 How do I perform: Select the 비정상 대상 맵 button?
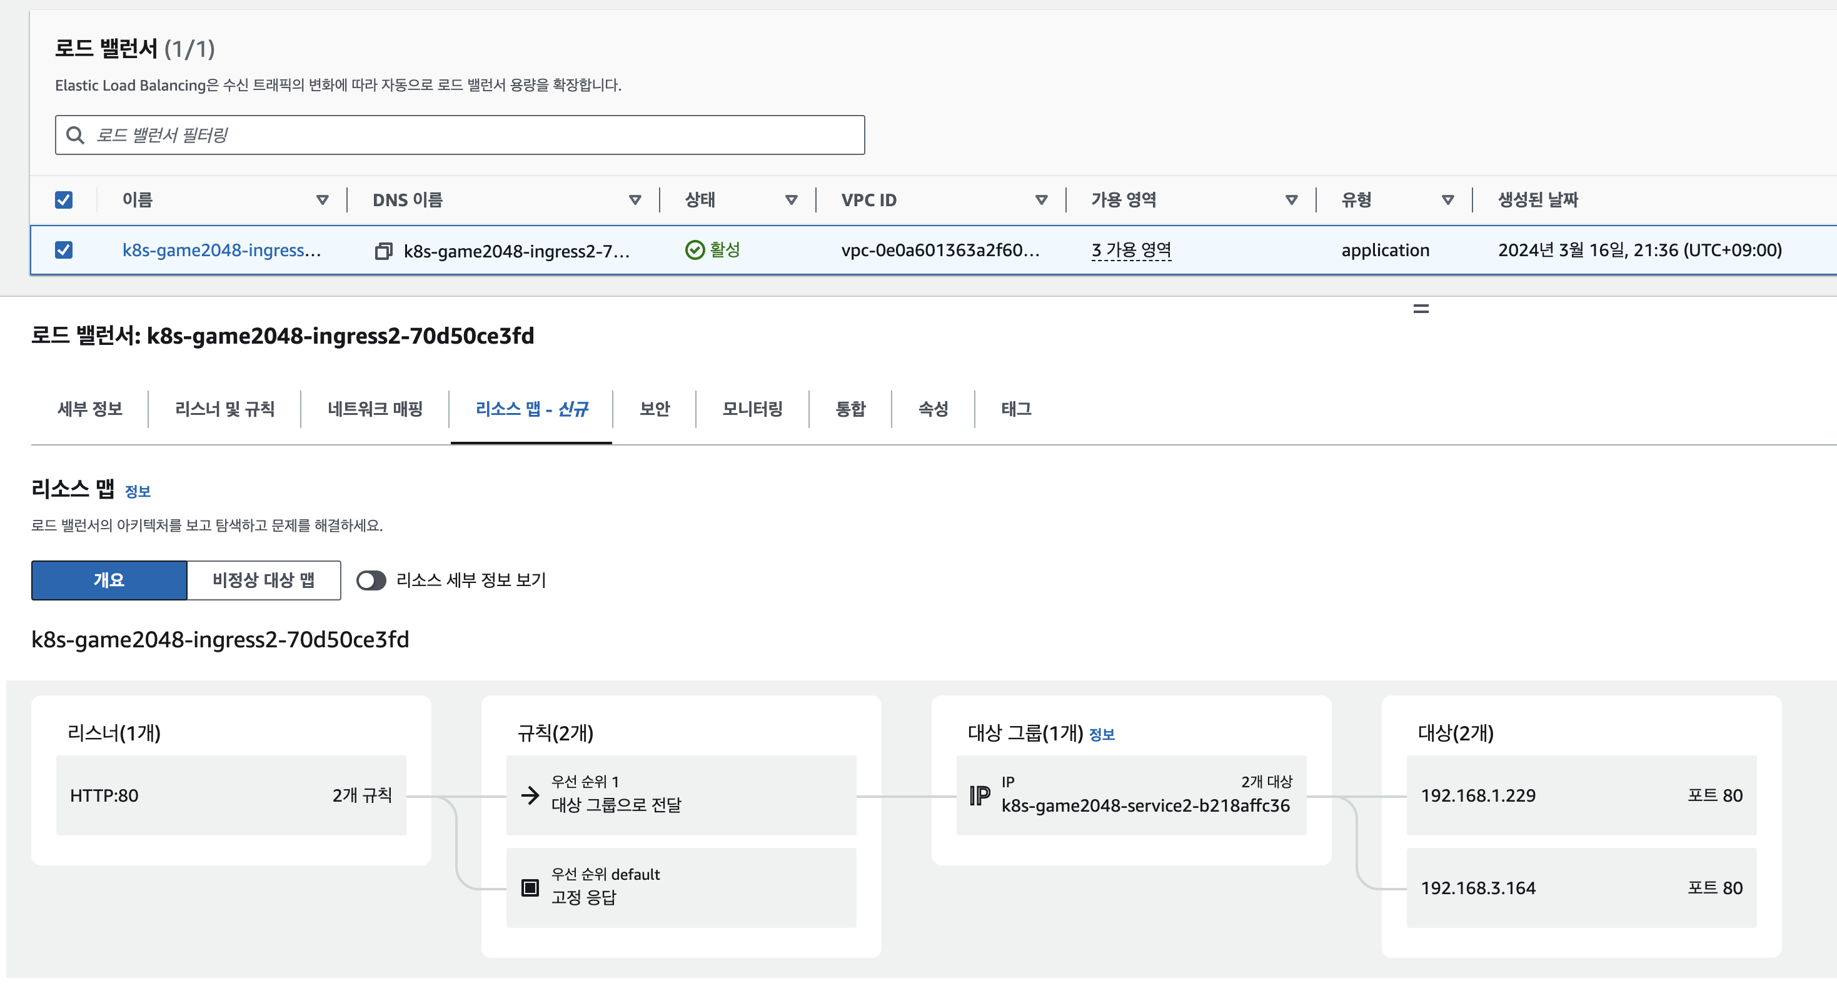point(263,580)
